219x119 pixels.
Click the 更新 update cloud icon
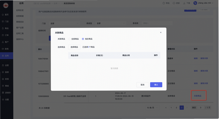pyautogui.click(x=174, y=3)
